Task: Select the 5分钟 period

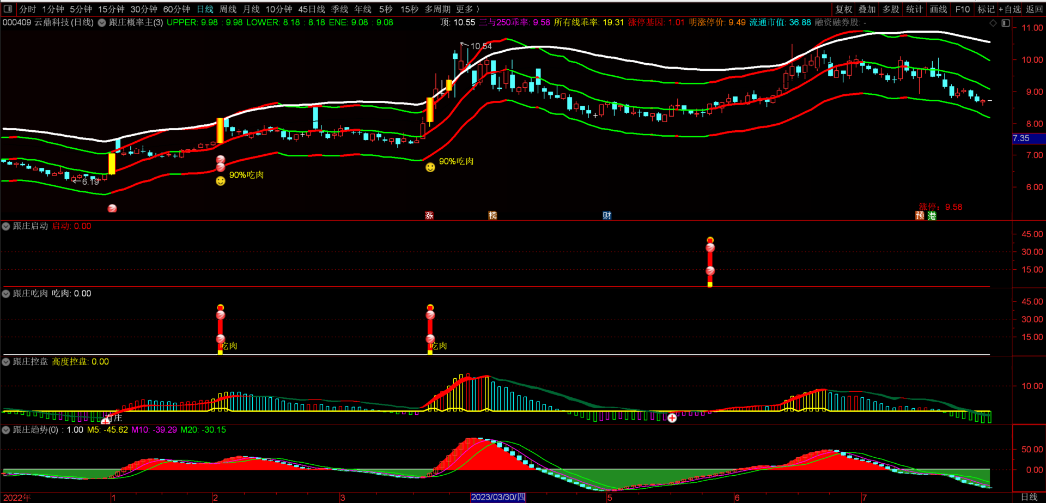Action: point(81,9)
